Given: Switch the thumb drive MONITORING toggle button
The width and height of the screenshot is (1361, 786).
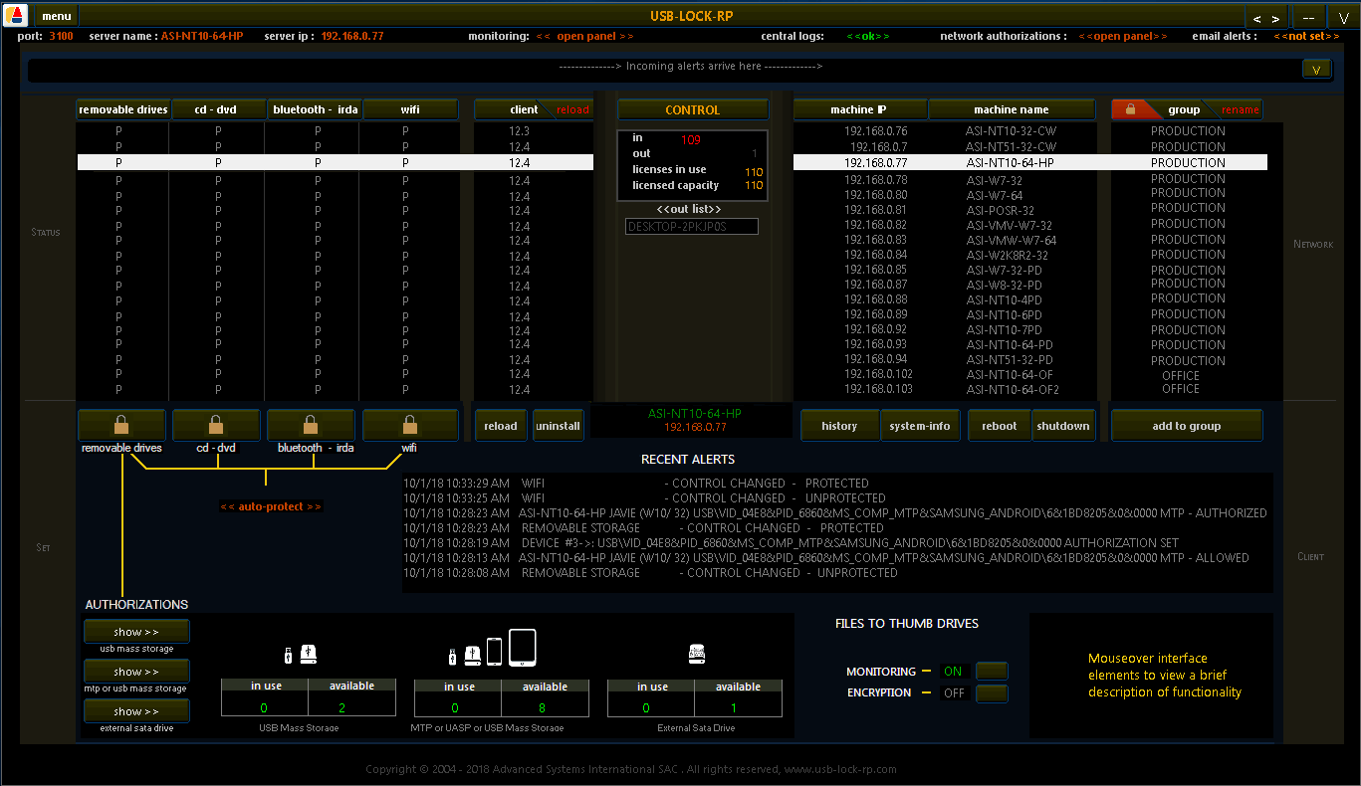Looking at the screenshot, I should pyautogui.click(x=992, y=672).
